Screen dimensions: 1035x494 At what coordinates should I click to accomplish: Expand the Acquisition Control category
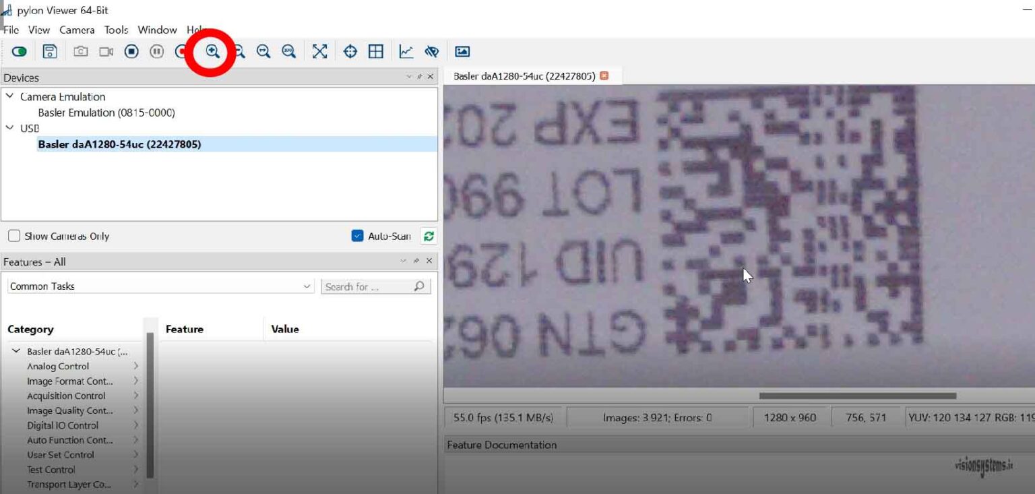pyautogui.click(x=136, y=396)
